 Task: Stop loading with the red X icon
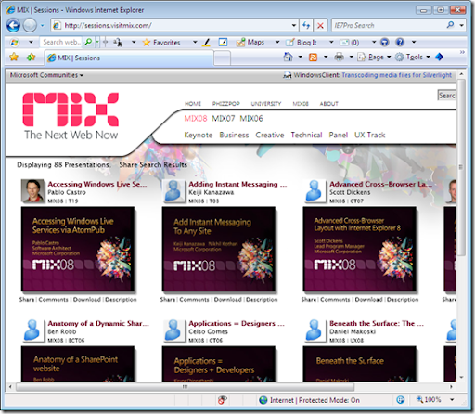point(320,26)
